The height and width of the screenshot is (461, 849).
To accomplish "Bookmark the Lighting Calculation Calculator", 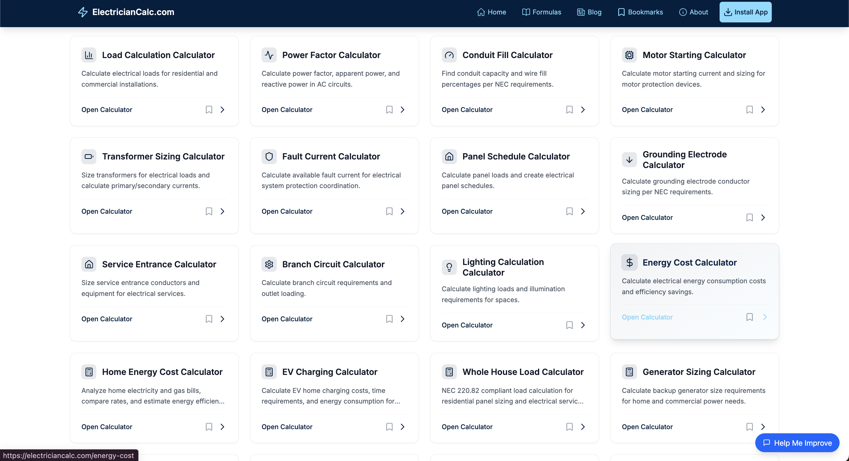I will coord(569,325).
